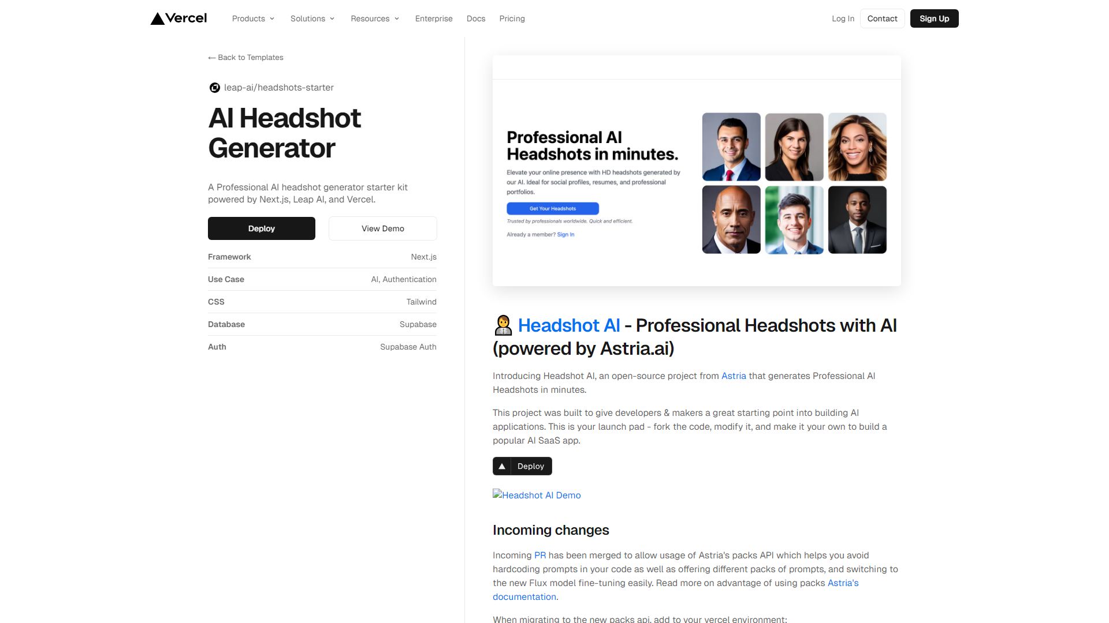
Task: Click the Headshot AI Demo image link
Action: point(537,495)
